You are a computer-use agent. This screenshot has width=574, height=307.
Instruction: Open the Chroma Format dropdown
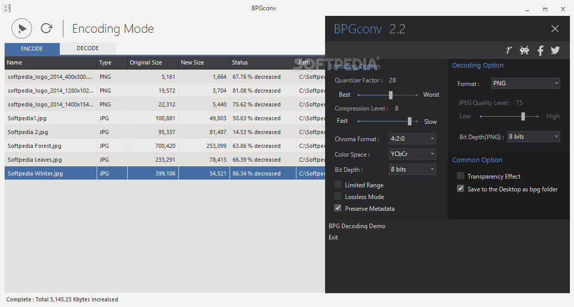click(412, 139)
